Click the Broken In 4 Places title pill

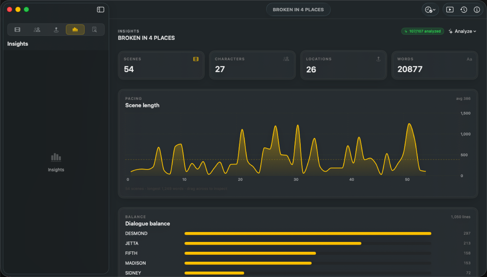pyautogui.click(x=298, y=10)
